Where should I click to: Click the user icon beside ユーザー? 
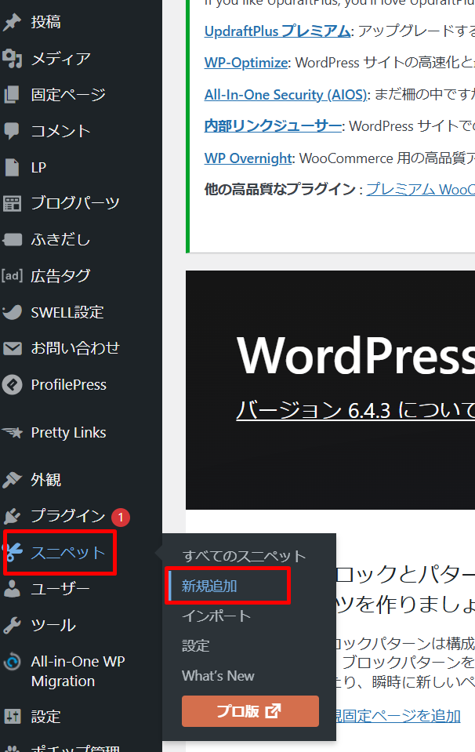pos(12,589)
